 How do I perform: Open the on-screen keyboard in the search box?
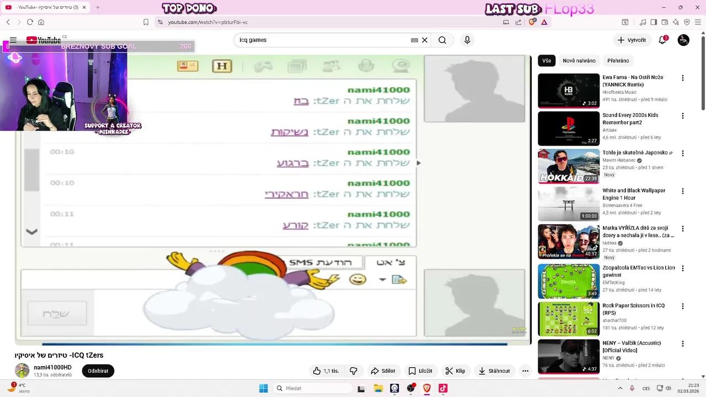pos(415,40)
